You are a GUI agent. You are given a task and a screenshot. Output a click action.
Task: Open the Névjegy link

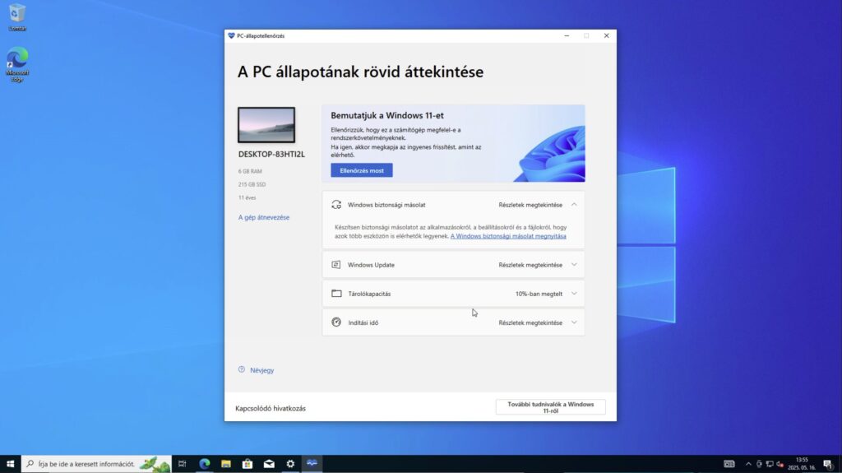coord(262,370)
